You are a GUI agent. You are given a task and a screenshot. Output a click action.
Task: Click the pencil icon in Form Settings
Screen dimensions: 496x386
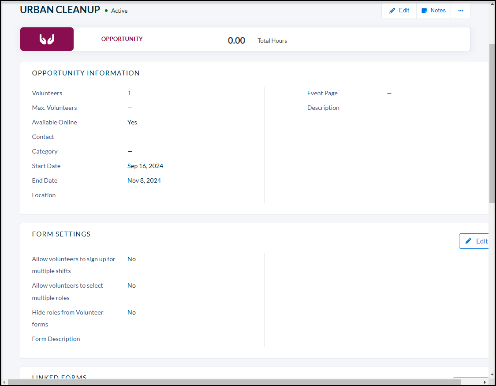468,241
